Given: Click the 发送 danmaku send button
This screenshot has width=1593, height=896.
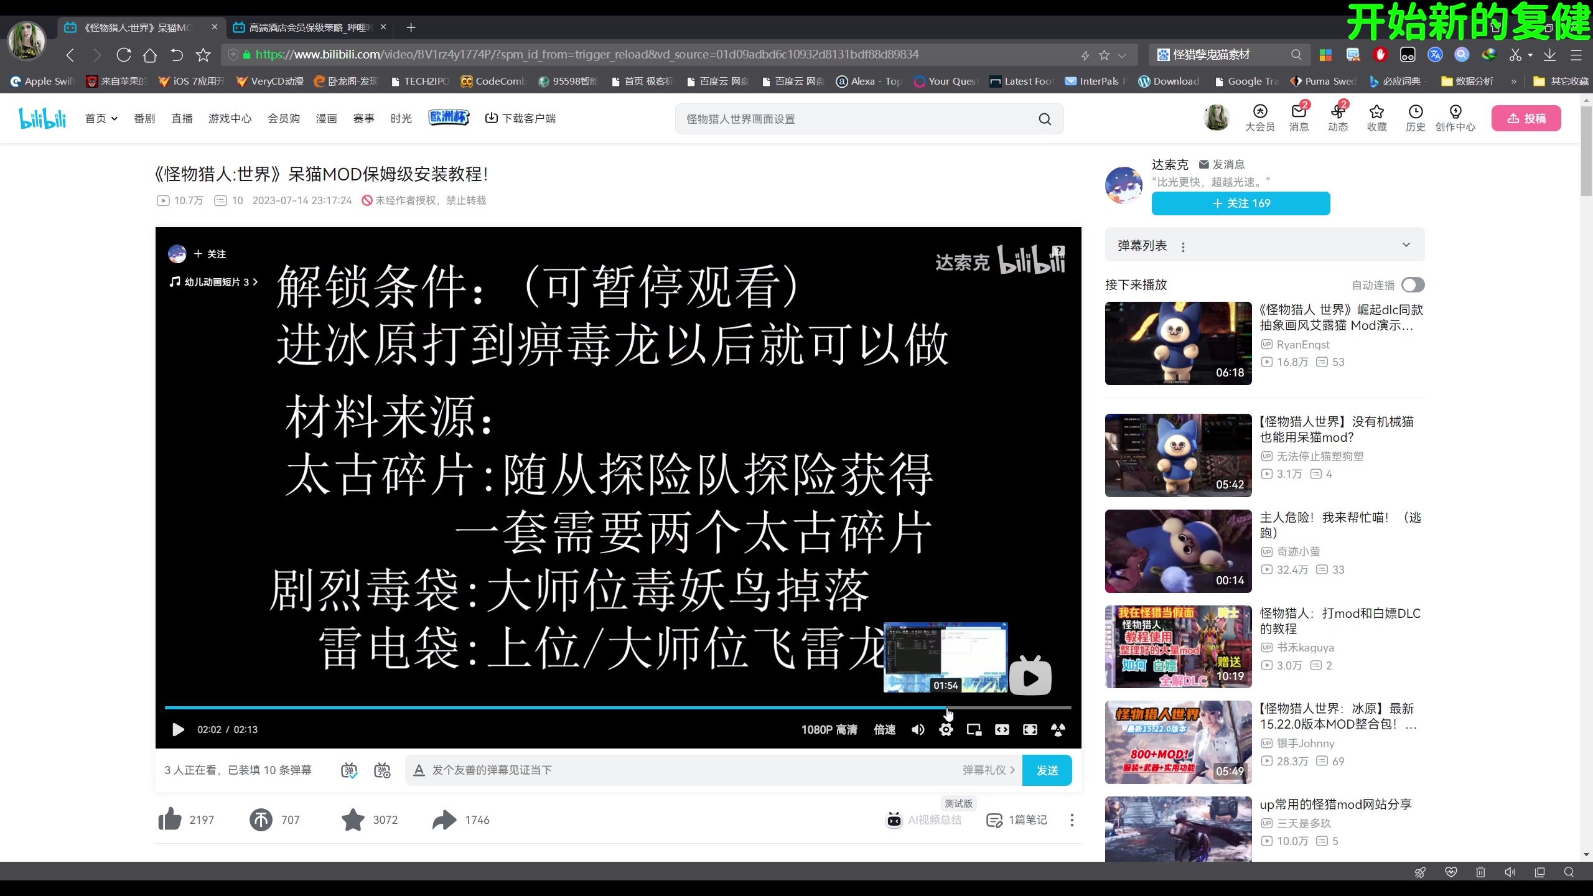Looking at the screenshot, I should (x=1047, y=770).
